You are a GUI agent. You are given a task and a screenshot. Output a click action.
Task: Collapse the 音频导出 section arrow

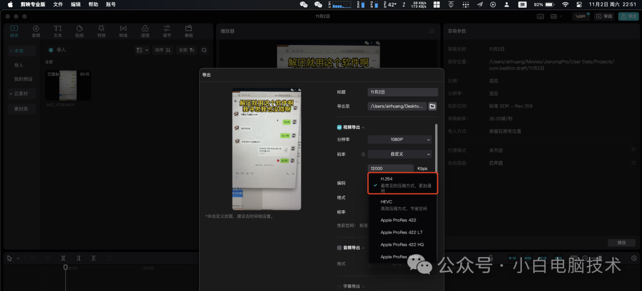click(363, 248)
